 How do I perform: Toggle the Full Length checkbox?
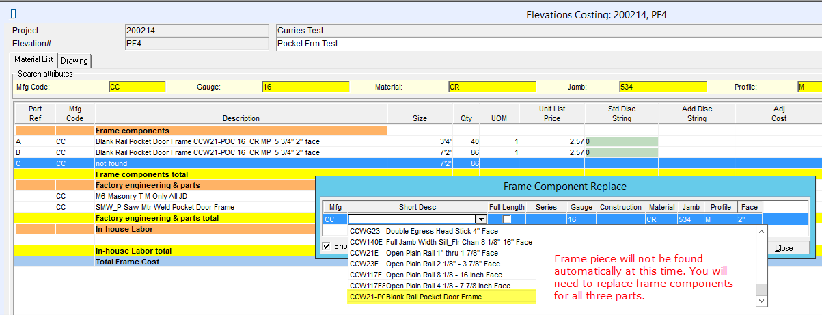click(x=506, y=219)
